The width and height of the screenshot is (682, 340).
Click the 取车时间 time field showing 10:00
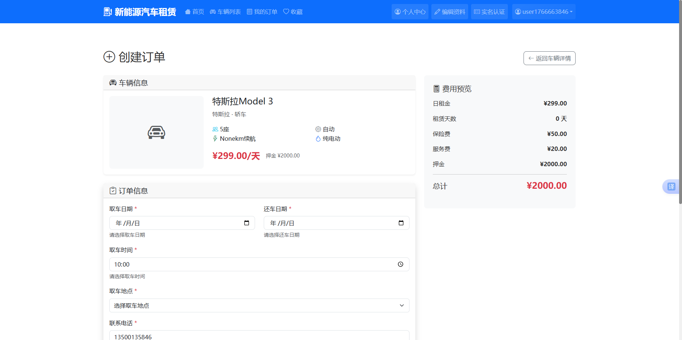(x=259, y=264)
